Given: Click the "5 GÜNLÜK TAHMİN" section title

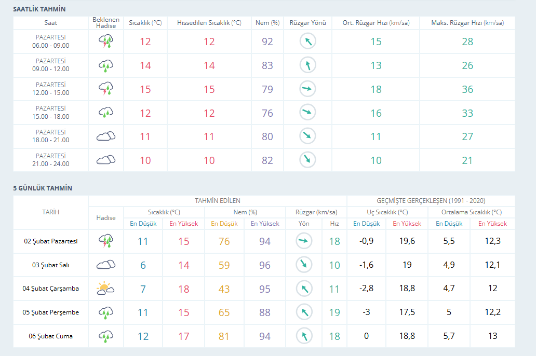Looking at the screenshot, I should 43,188.
